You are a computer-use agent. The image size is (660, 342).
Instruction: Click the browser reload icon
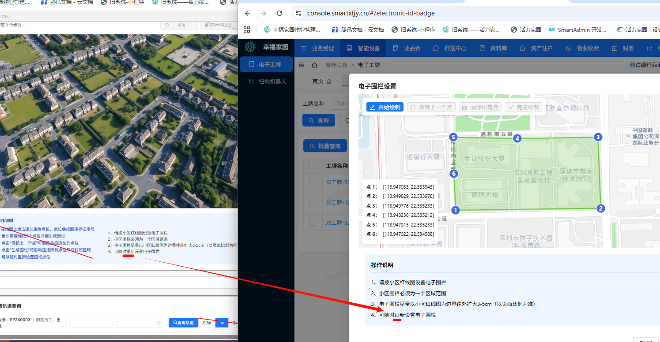pyautogui.click(x=279, y=13)
